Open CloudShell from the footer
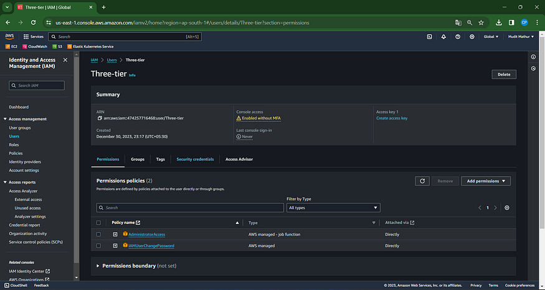This screenshot has height=290, width=545. 17,286
